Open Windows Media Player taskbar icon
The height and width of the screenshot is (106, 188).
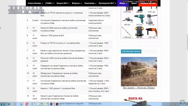(14, 104)
